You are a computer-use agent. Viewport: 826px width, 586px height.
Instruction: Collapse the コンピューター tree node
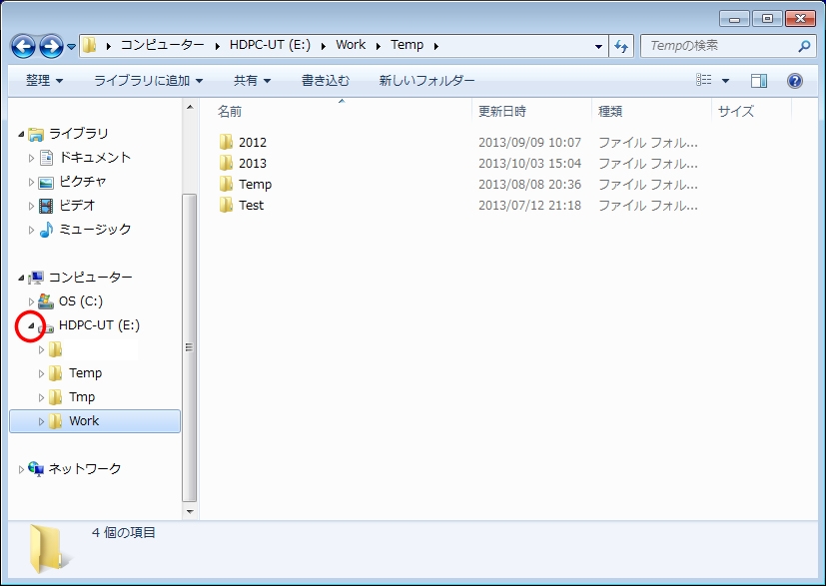[21, 278]
